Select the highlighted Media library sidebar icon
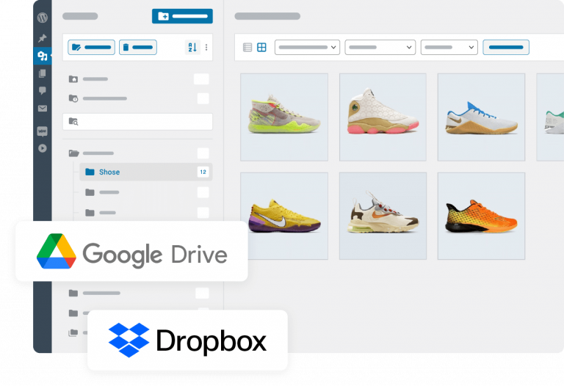Screen dimensions: 564x386 [x=43, y=56]
